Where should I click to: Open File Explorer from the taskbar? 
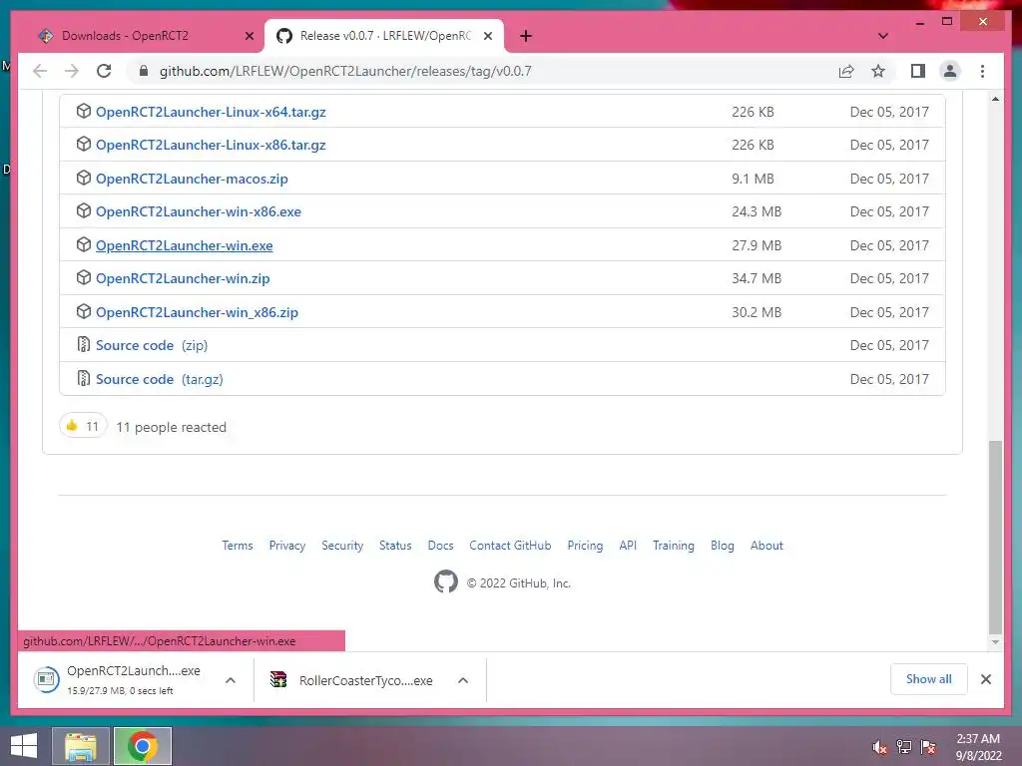point(80,746)
